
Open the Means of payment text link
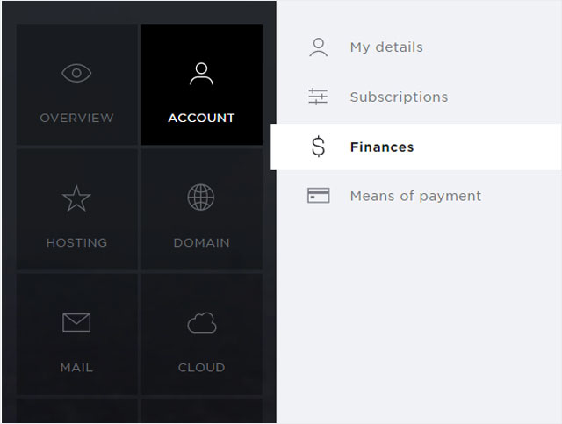(415, 196)
